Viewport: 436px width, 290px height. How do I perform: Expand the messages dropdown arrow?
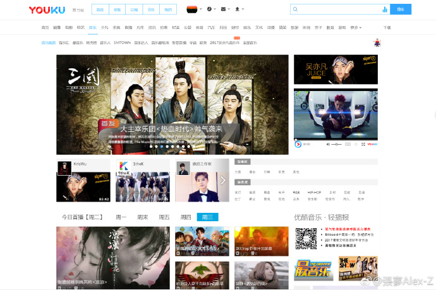(229, 9)
